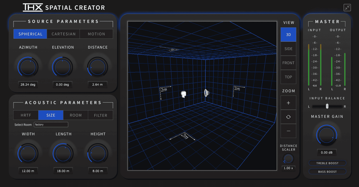Open the MOTION tab

pyautogui.click(x=96, y=34)
